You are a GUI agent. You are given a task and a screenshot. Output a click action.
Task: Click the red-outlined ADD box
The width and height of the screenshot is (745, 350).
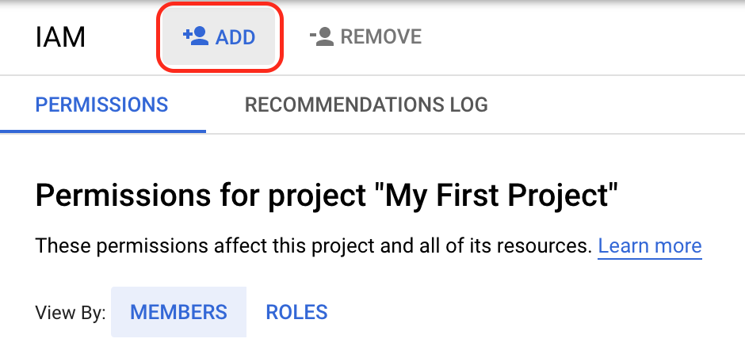click(x=220, y=36)
